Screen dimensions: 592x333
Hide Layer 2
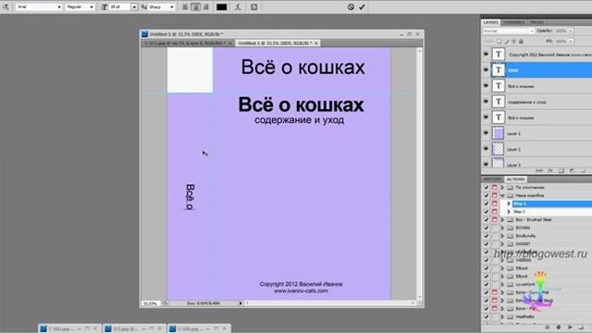point(486,149)
